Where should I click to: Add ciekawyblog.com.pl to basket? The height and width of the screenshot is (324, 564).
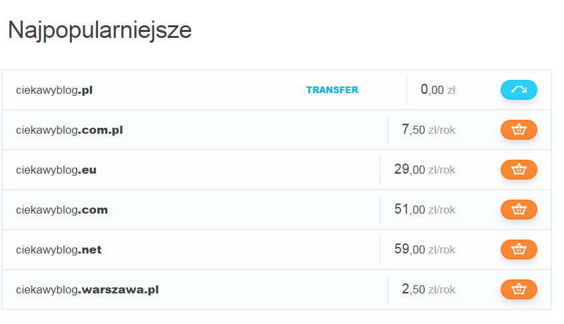click(x=519, y=130)
